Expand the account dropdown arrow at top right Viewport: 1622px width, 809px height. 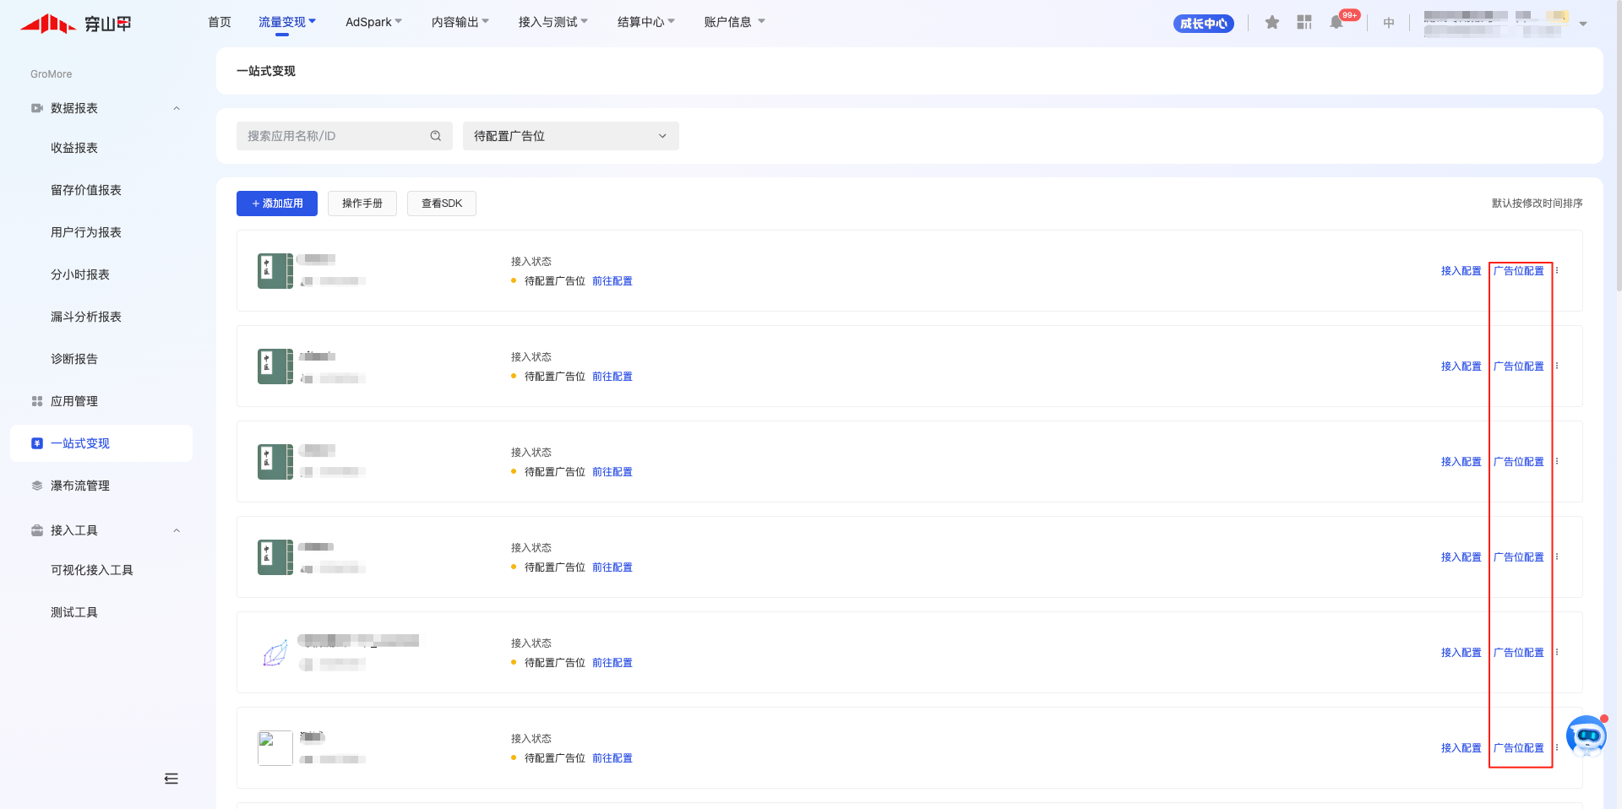pos(1583,24)
